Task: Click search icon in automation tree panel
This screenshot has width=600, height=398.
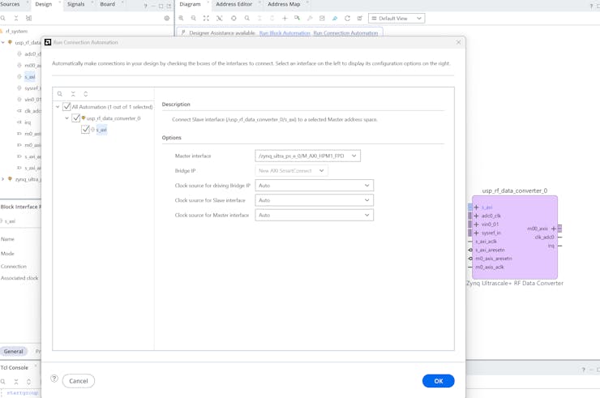Action: coord(60,94)
